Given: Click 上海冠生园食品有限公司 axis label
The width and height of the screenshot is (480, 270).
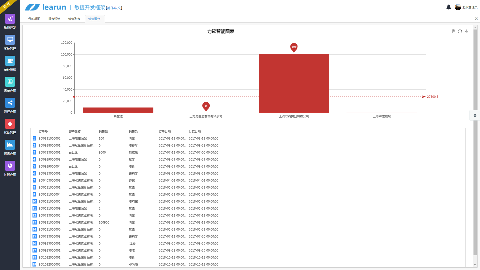Looking at the screenshot, I should pos(206,116).
